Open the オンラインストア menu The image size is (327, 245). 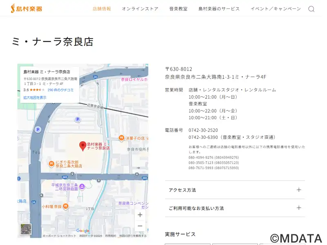click(x=140, y=9)
